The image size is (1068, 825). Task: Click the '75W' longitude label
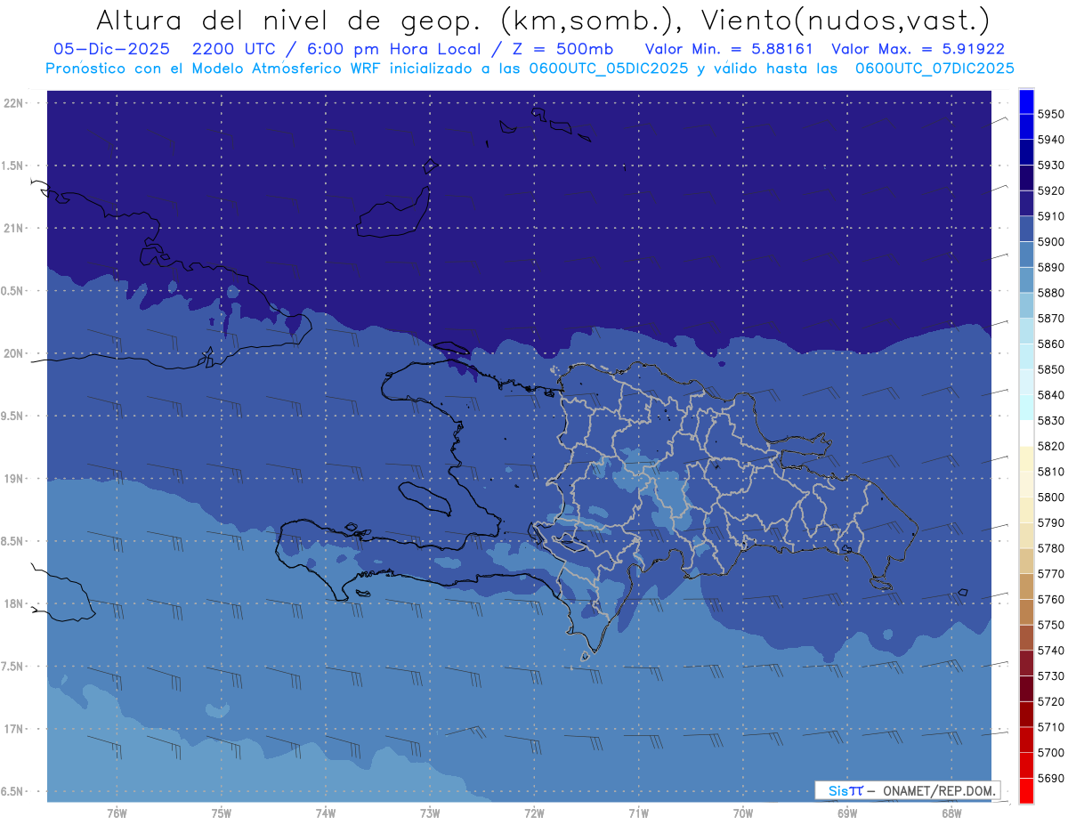coord(222,813)
